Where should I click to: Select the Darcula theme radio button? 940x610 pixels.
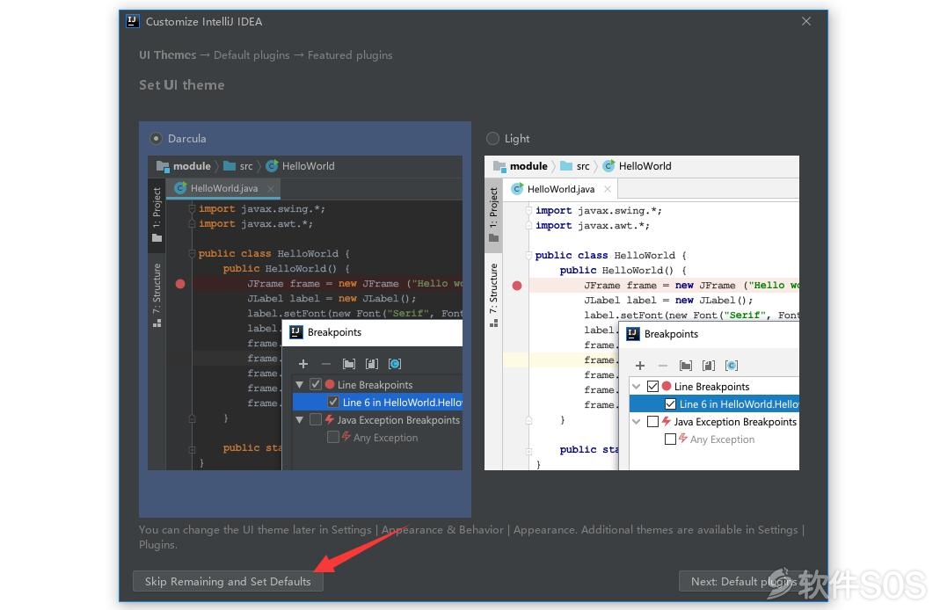pos(156,138)
